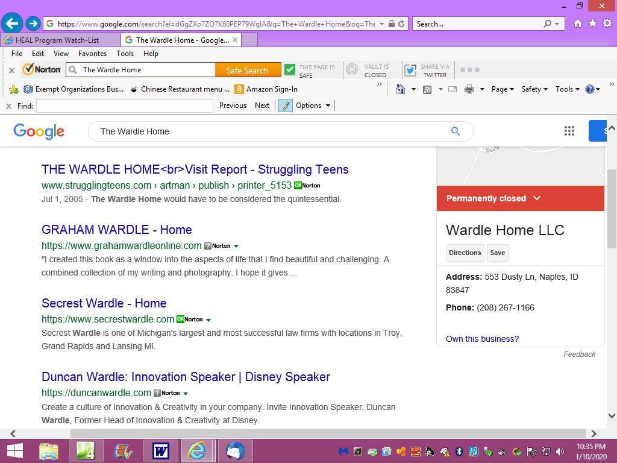Viewport: 617px width, 463px height.
Task: Open Favorites star in the title bar
Action: (592, 24)
